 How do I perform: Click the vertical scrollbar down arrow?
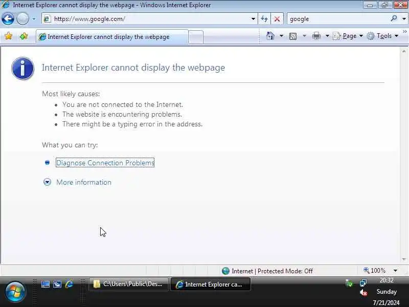(x=404, y=259)
